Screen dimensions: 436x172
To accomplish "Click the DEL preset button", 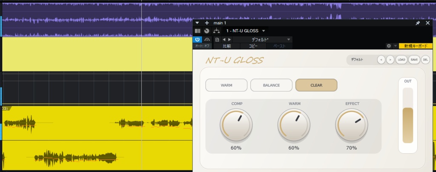I will [x=425, y=60].
